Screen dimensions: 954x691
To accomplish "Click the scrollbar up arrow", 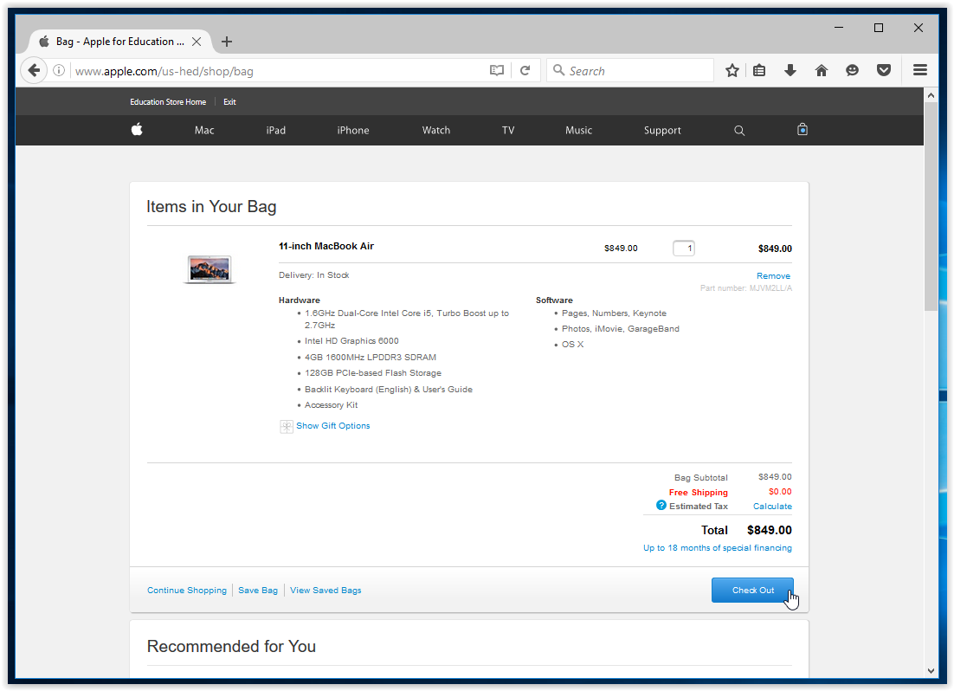I will coord(931,95).
